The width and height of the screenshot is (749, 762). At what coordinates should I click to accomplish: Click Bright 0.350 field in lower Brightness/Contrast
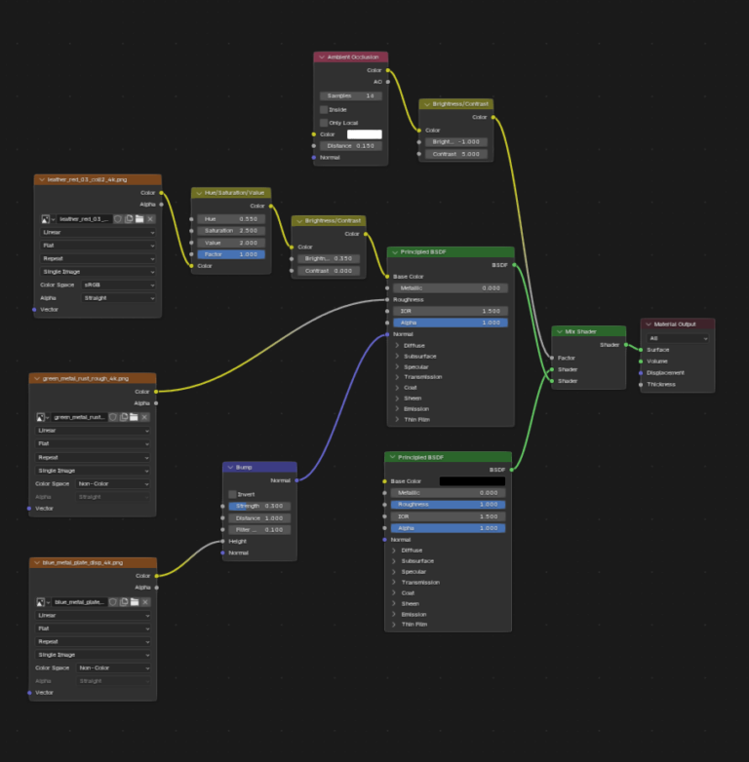329,258
